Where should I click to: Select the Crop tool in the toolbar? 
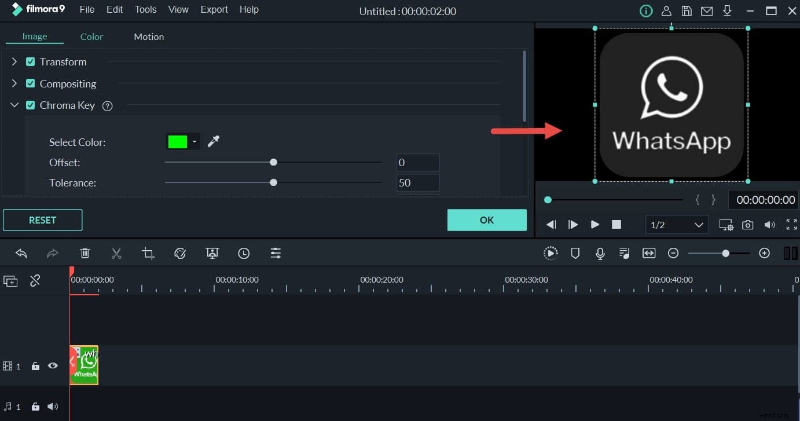point(148,253)
